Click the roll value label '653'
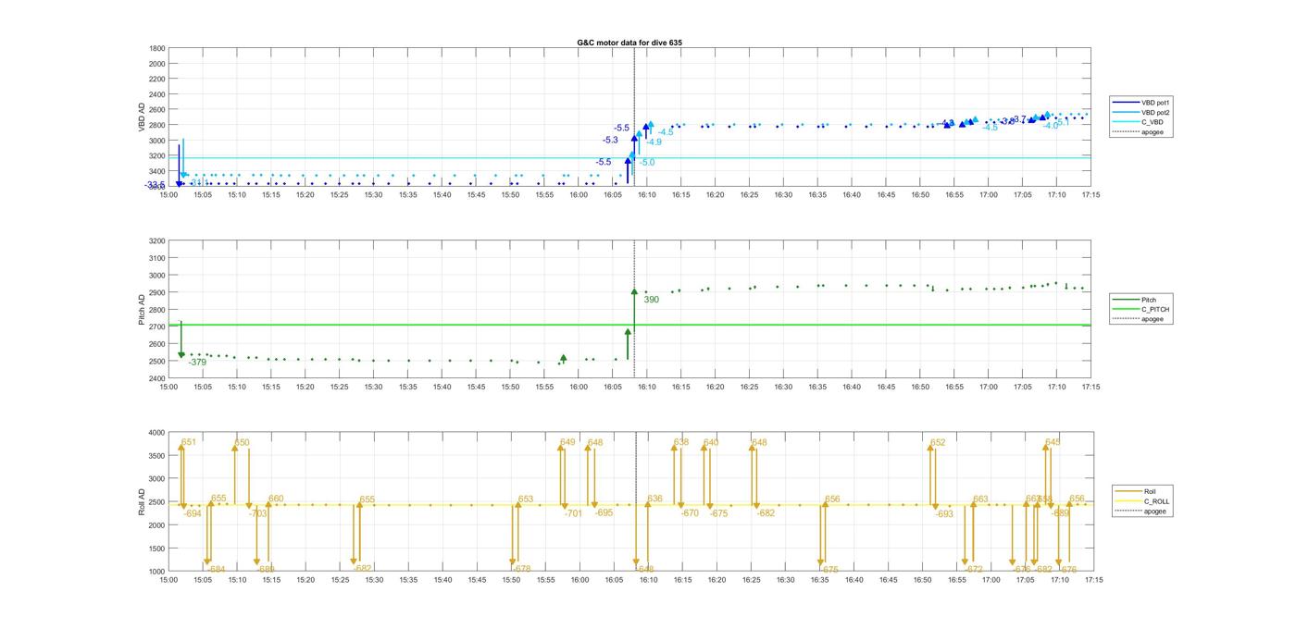Screen dimensions: 1296x641 [526, 499]
